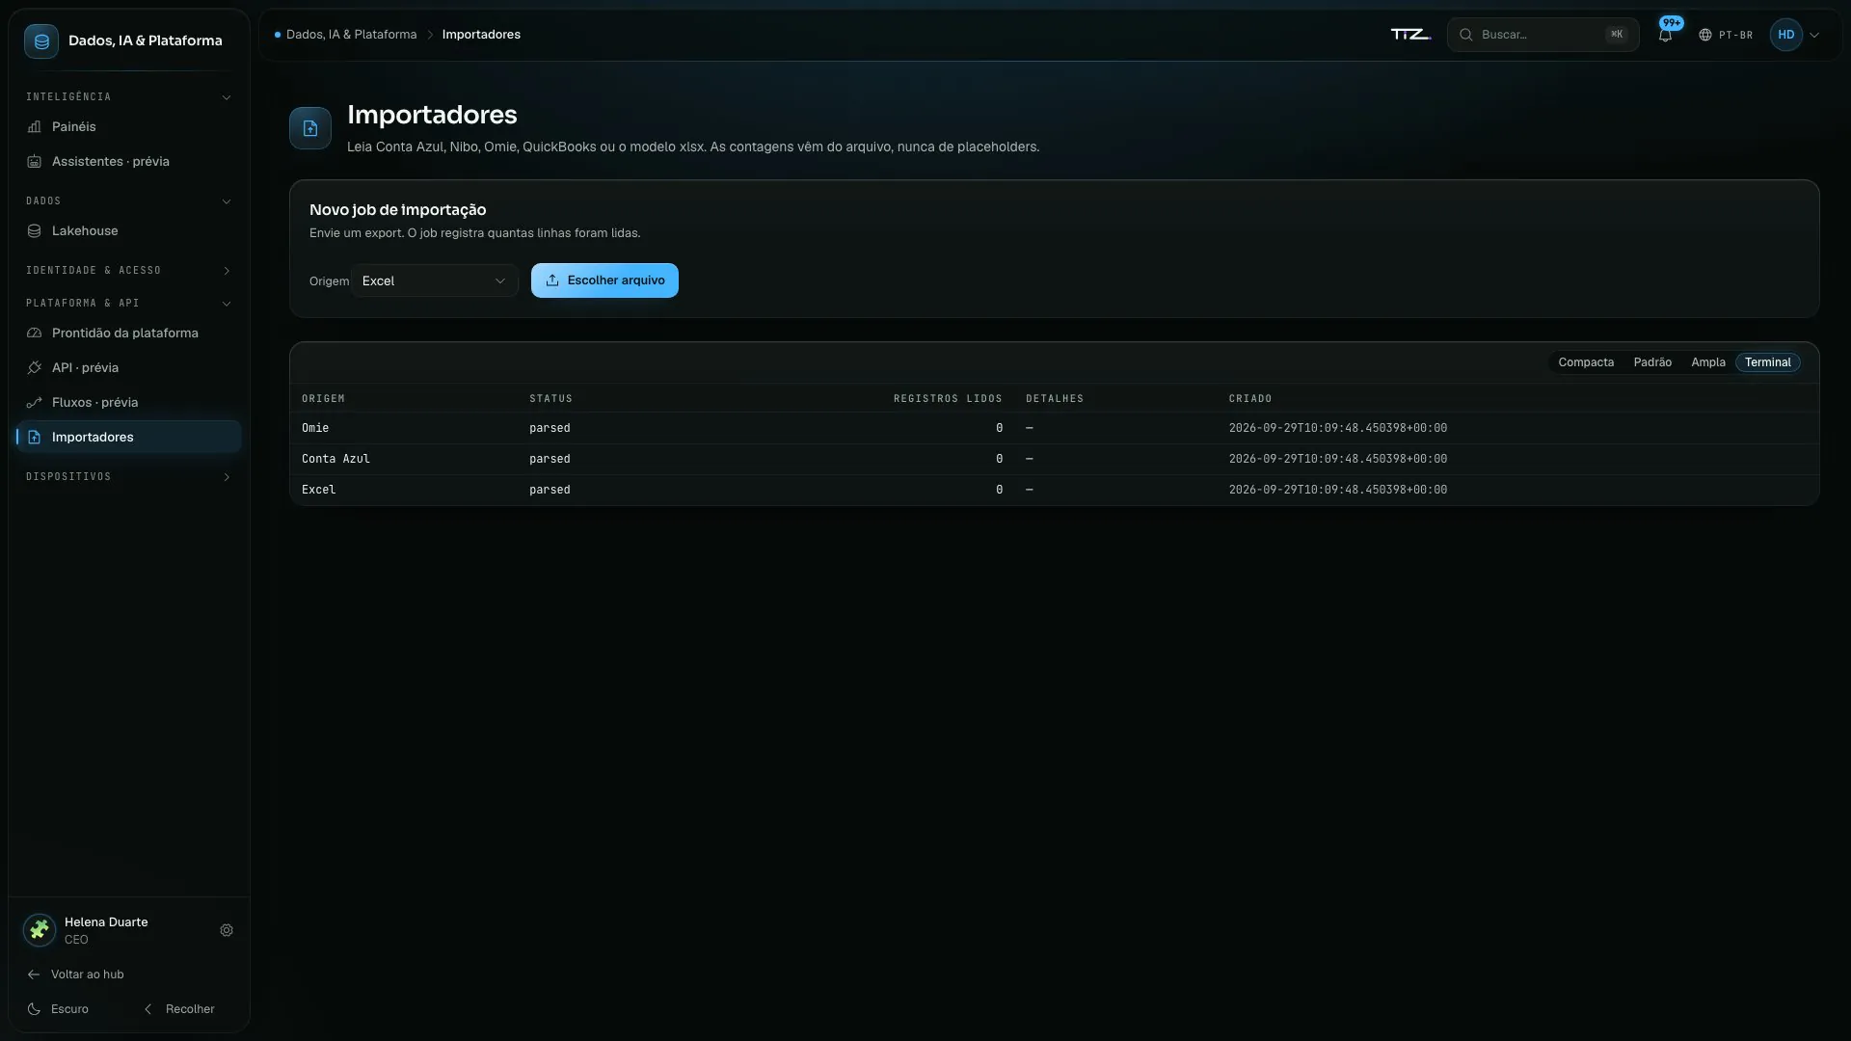Open Lakehouse in the sidebar
Image resolution: width=1851 pixels, height=1041 pixels.
point(129,231)
